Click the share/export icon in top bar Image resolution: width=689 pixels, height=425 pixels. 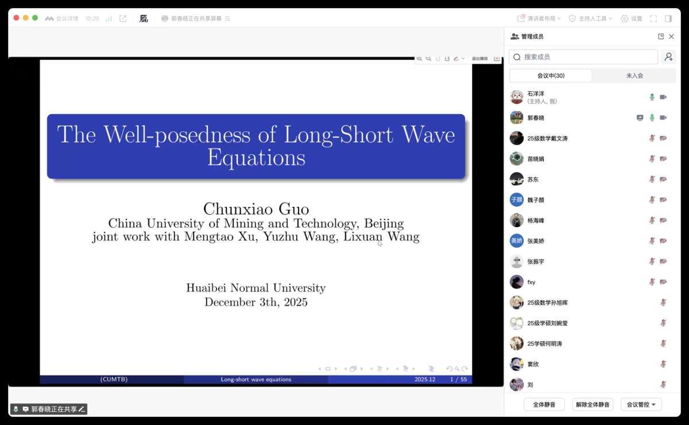(123, 18)
